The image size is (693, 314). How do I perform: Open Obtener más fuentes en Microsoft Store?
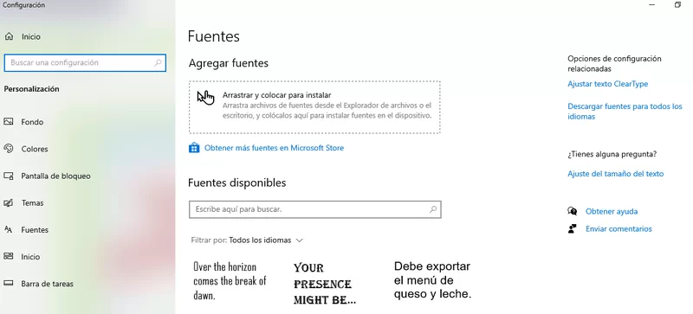pyautogui.click(x=274, y=148)
